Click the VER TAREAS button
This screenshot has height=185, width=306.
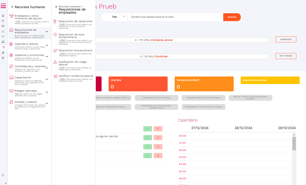tap(286, 56)
